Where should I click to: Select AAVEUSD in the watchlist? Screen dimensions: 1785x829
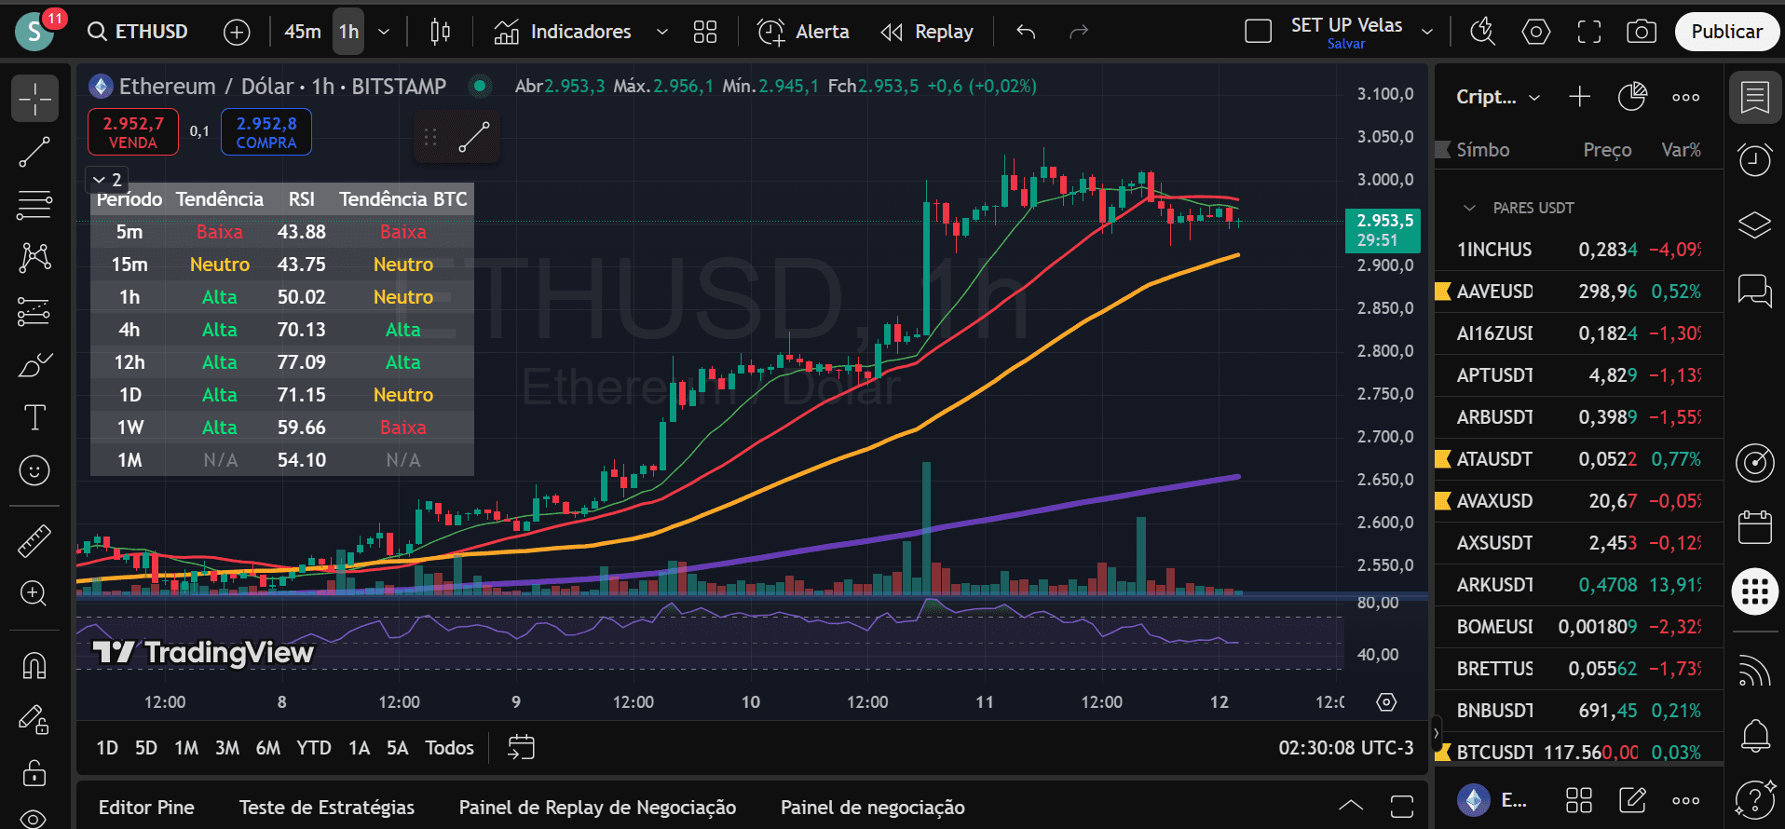[1579, 292]
